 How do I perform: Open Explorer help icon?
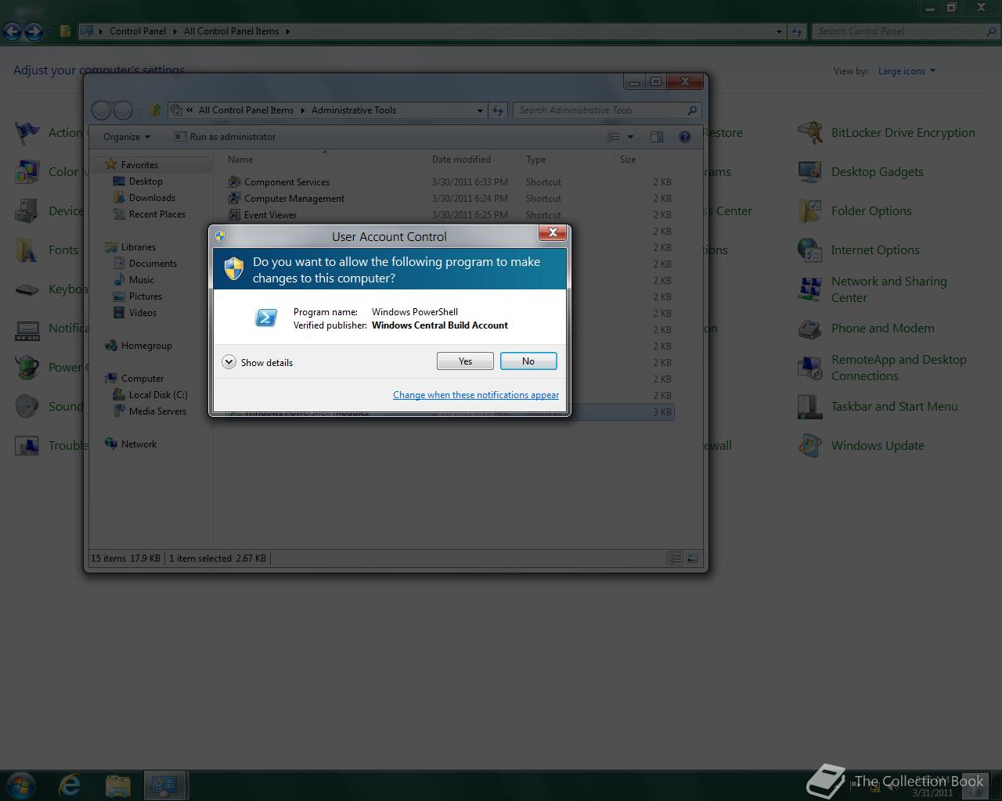pyautogui.click(x=685, y=137)
